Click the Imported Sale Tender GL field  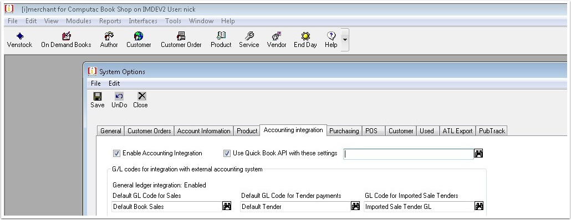point(419,207)
